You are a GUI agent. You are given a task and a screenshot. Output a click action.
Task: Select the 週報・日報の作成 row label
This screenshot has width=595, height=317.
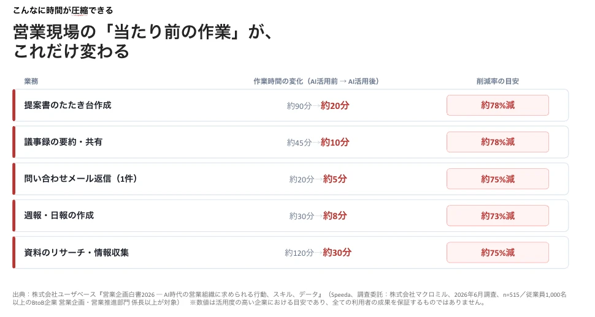[x=59, y=215]
